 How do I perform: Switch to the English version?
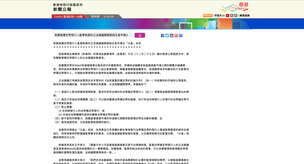[x=109, y=16]
